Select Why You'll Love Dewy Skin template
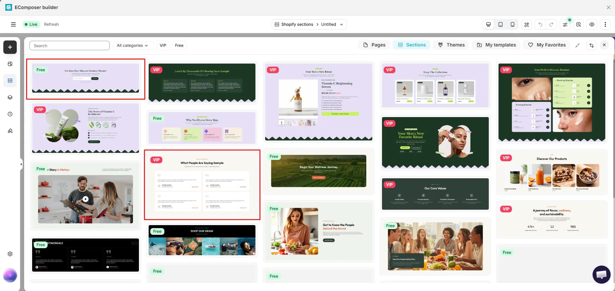Viewport: 615px width, 291px height. (x=202, y=128)
